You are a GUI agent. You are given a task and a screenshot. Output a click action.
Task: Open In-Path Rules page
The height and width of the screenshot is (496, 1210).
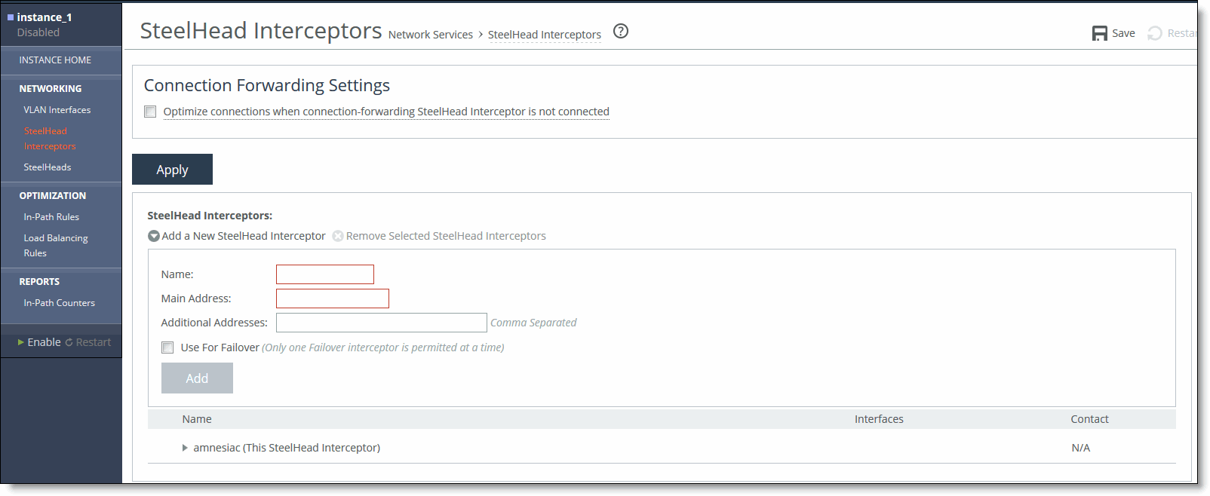(x=51, y=217)
